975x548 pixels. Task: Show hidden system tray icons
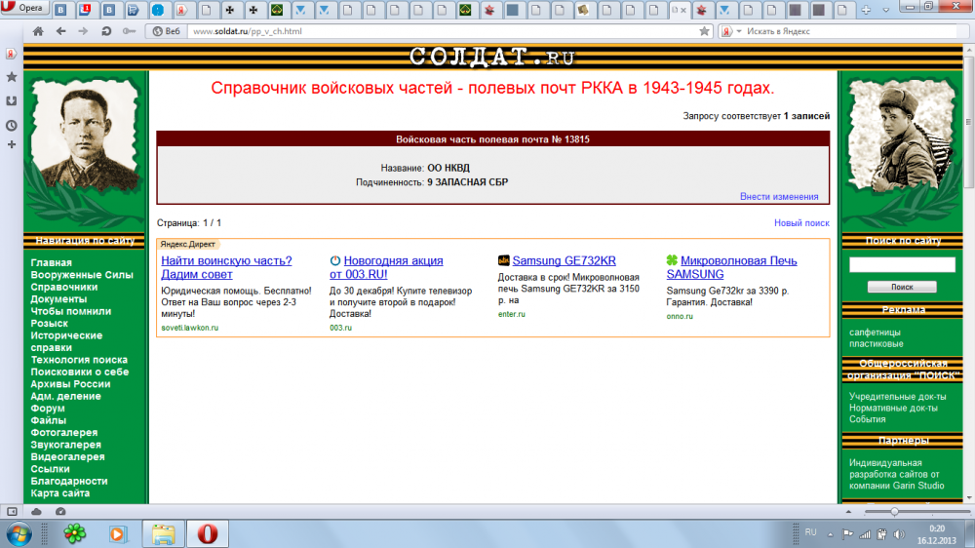coord(833,532)
